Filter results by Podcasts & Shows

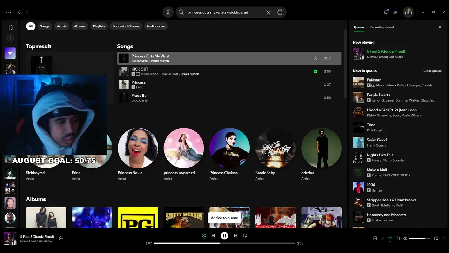126,26
